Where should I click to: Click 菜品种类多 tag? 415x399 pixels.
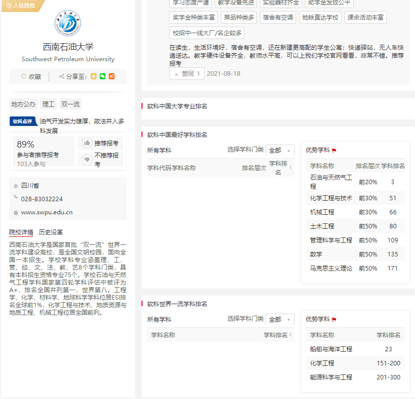(x=239, y=18)
